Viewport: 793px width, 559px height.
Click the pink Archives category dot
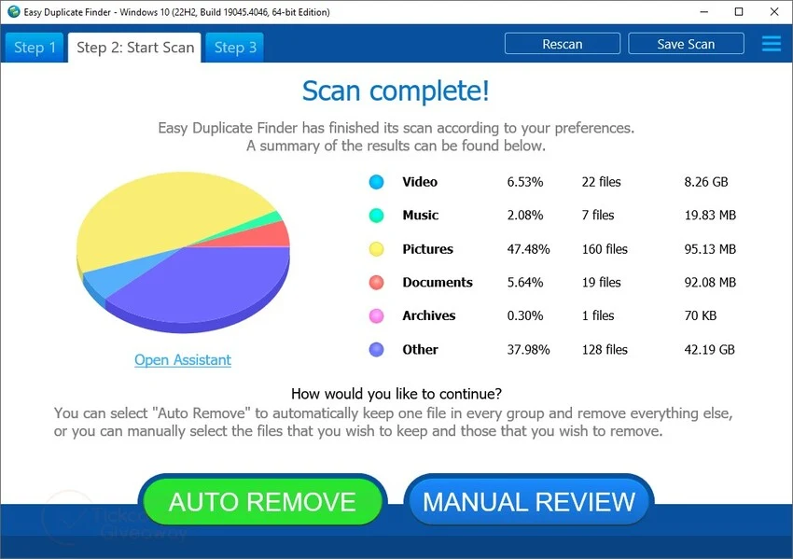tap(376, 316)
